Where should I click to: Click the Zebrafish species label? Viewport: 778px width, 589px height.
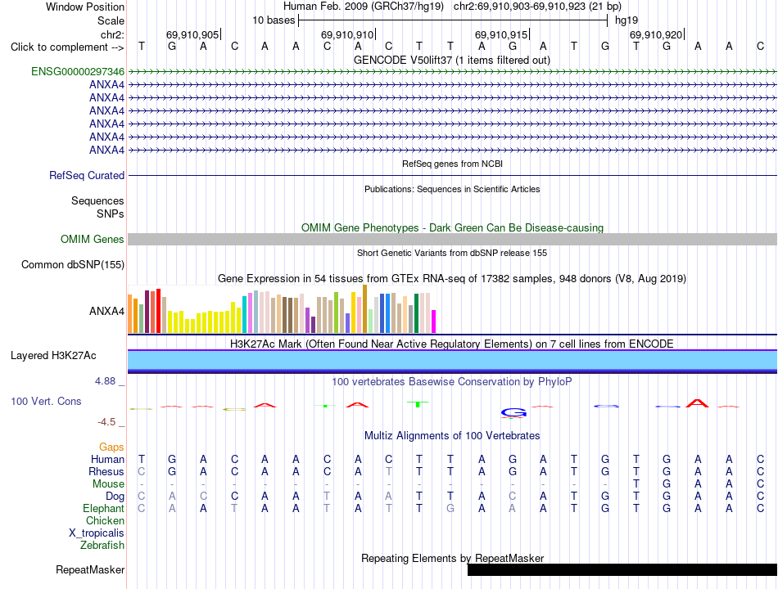102,545
